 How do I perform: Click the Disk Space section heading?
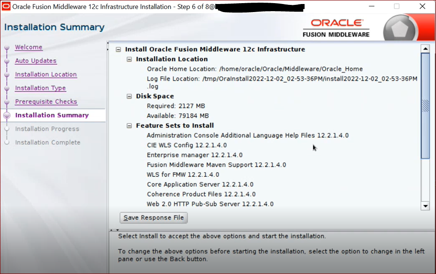(155, 96)
